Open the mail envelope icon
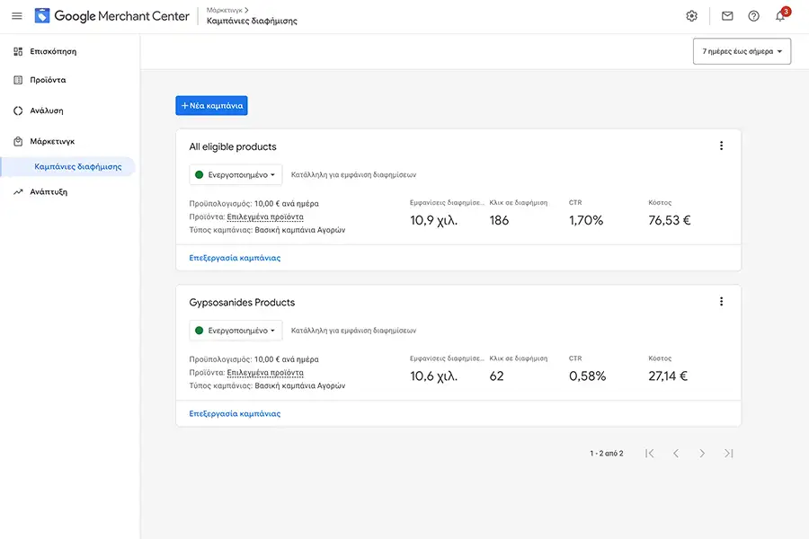809x539 pixels. coord(727,16)
